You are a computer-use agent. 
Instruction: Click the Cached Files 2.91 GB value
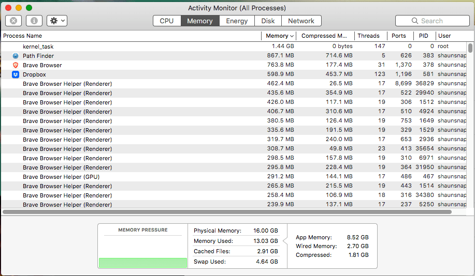pyautogui.click(x=267, y=251)
